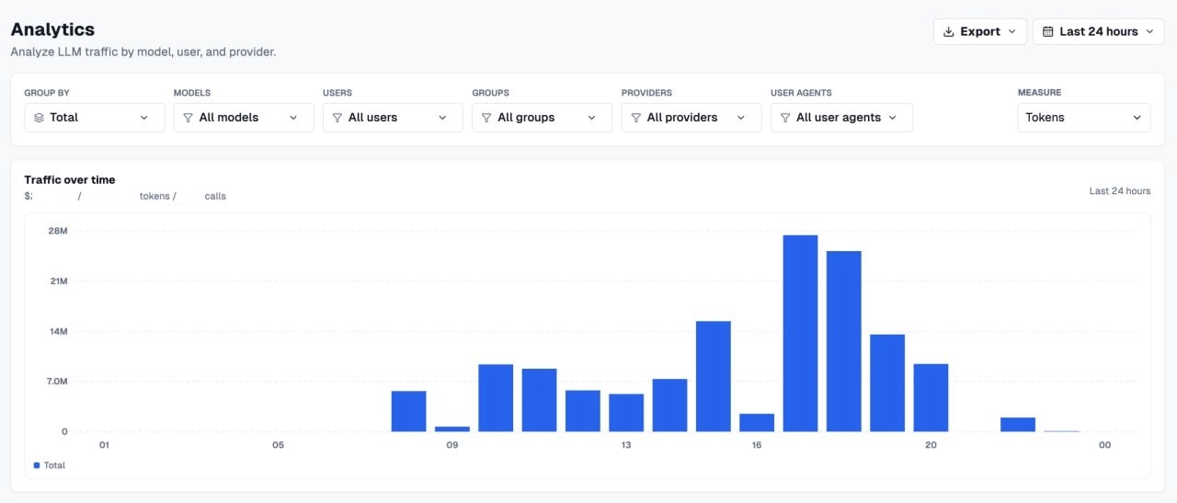Click the wide bar between ticks 13 and 16

point(714,376)
